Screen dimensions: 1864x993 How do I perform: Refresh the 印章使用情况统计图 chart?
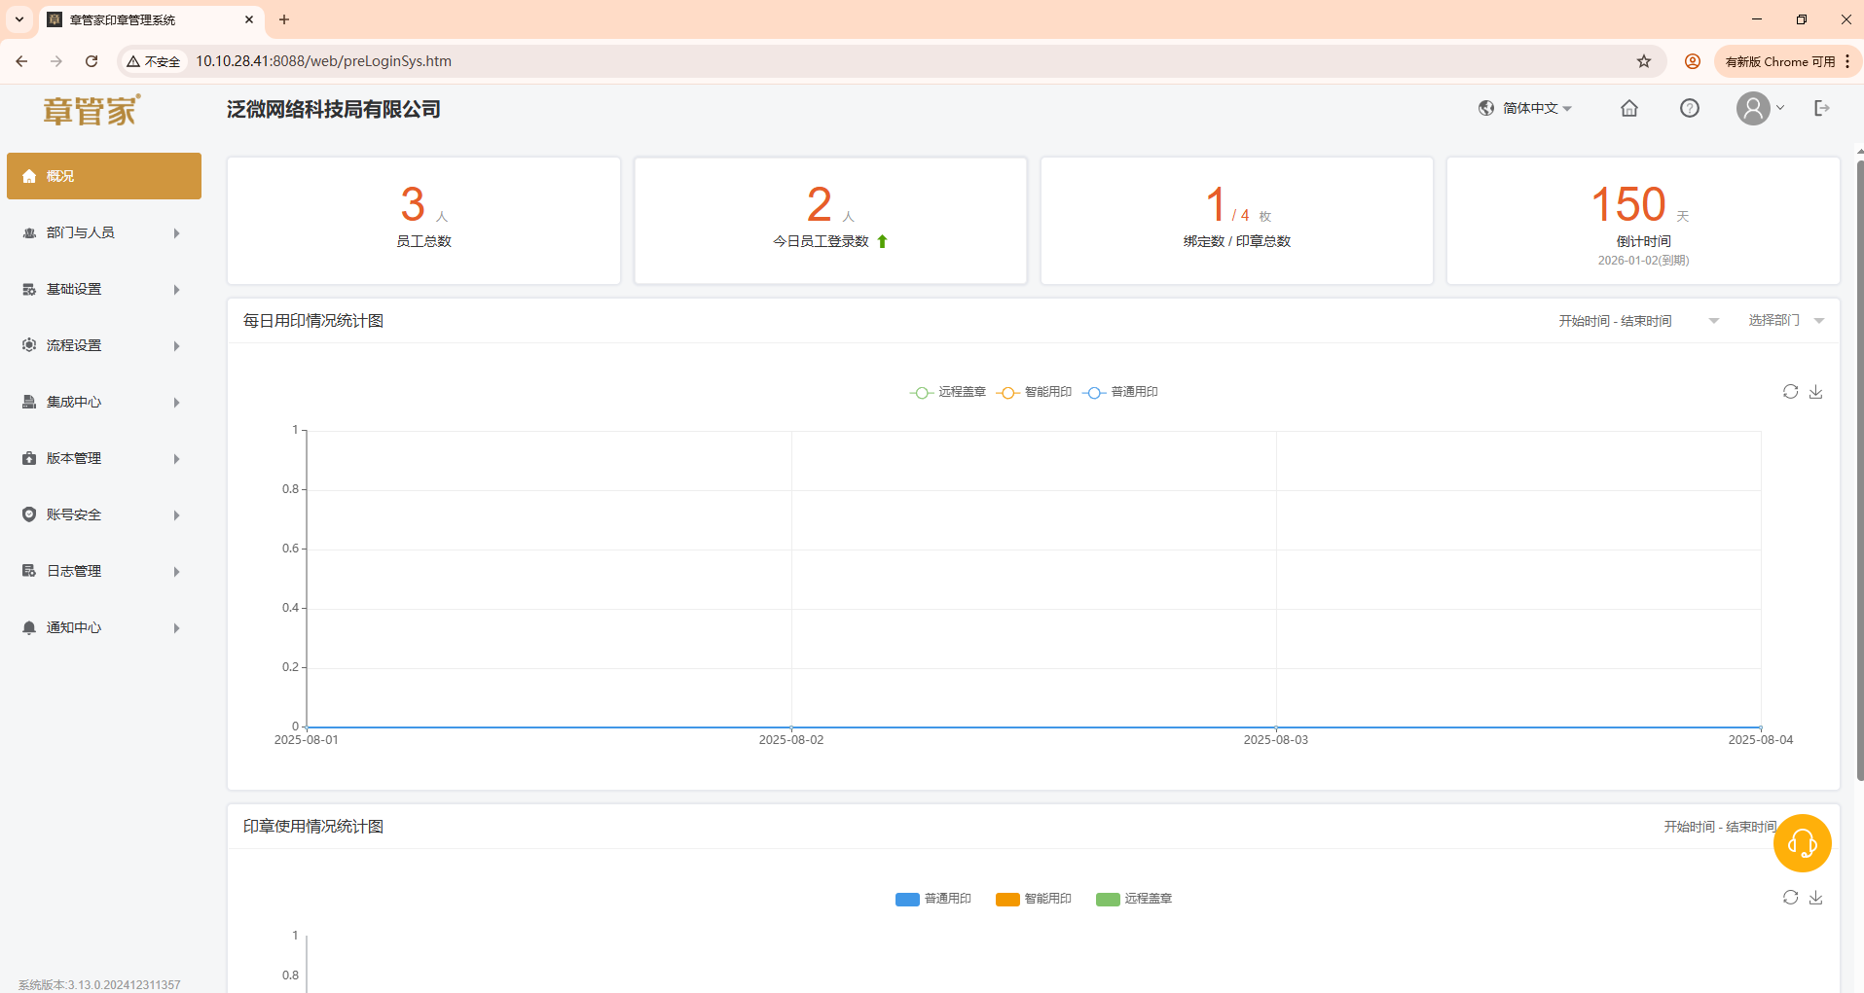click(x=1790, y=897)
